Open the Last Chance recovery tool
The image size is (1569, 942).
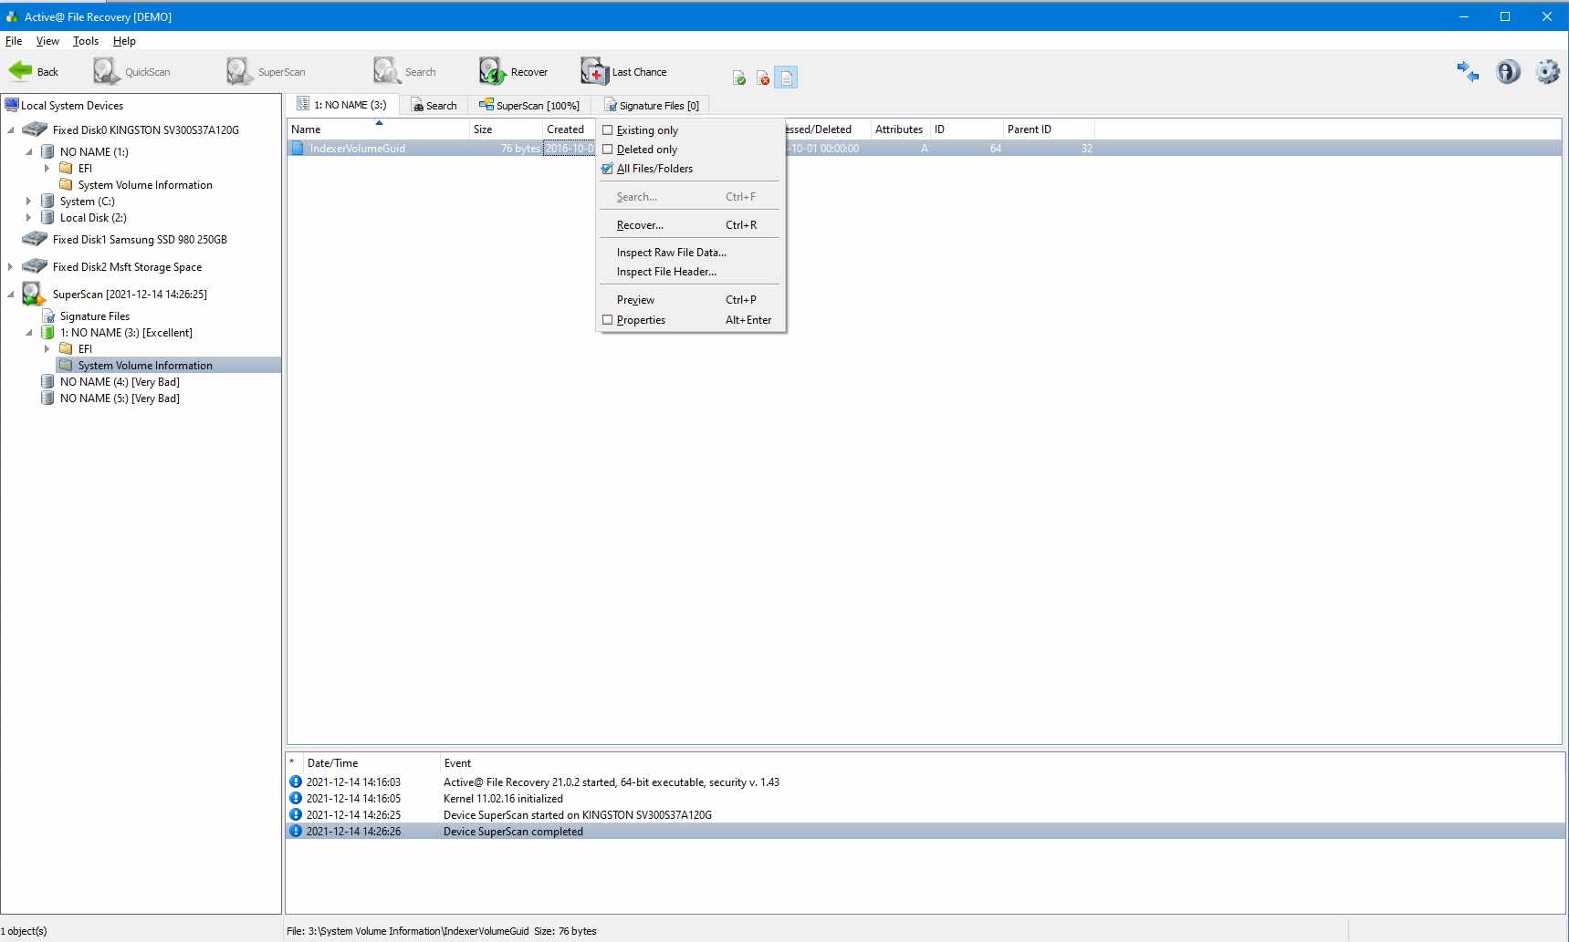click(x=624, y=71)
